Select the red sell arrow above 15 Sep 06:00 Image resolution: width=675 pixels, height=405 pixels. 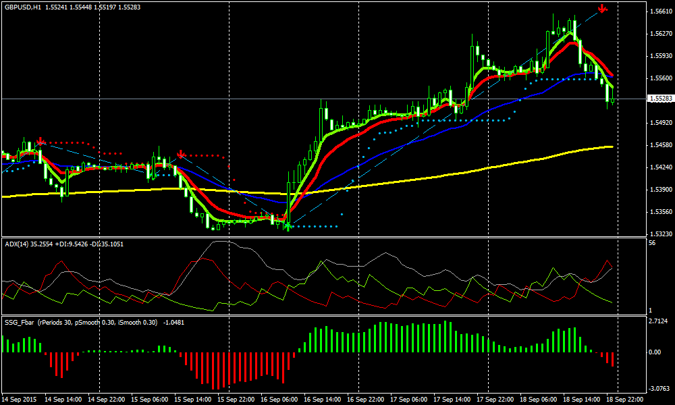(x=181, y=154)
